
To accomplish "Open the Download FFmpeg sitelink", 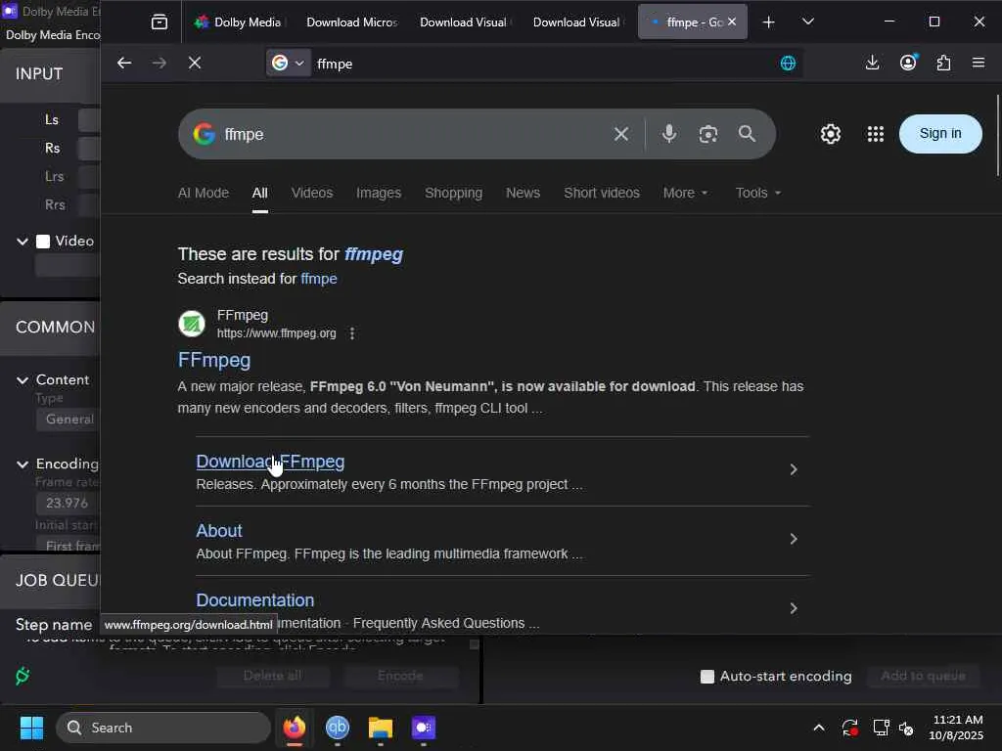I will point(270,462).
